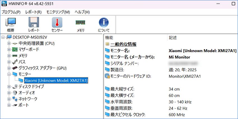The width and height of the screenshot is (238, 119).
Task: Click the メモリ RAM module toolbar icon
Action: click(80, 22)
